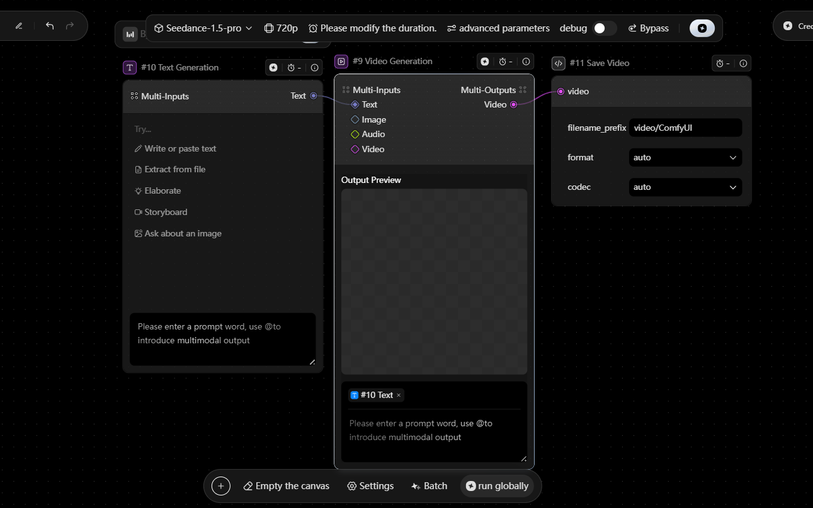The image size is (813, 508).
Task: Open the codec dropdown
Action: (x=685, y=187)
